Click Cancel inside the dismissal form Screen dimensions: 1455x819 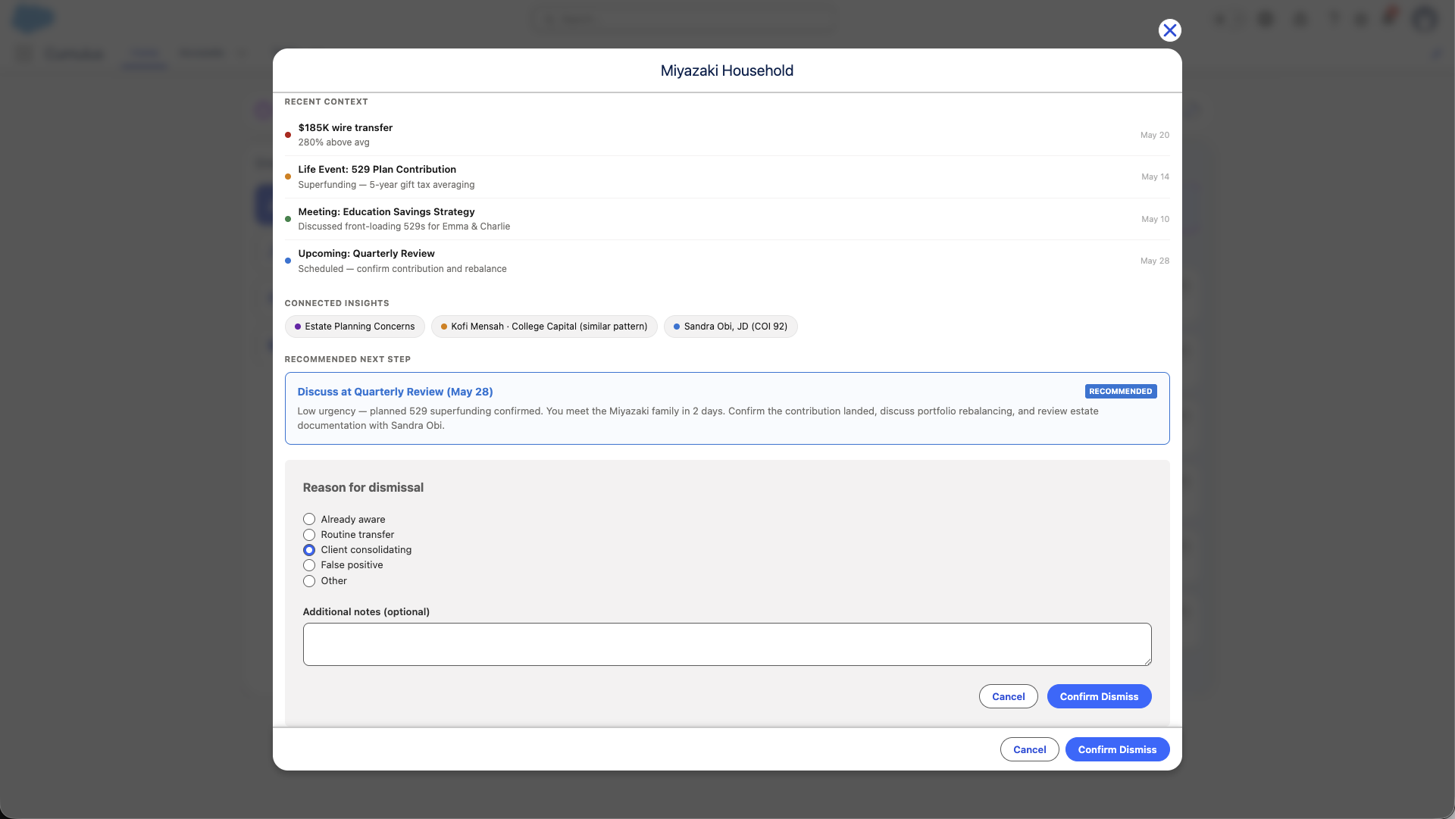(1008, 696)
